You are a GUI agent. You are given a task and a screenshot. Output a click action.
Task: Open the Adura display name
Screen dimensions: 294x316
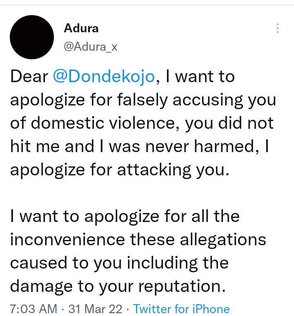(x=81, y=28)
